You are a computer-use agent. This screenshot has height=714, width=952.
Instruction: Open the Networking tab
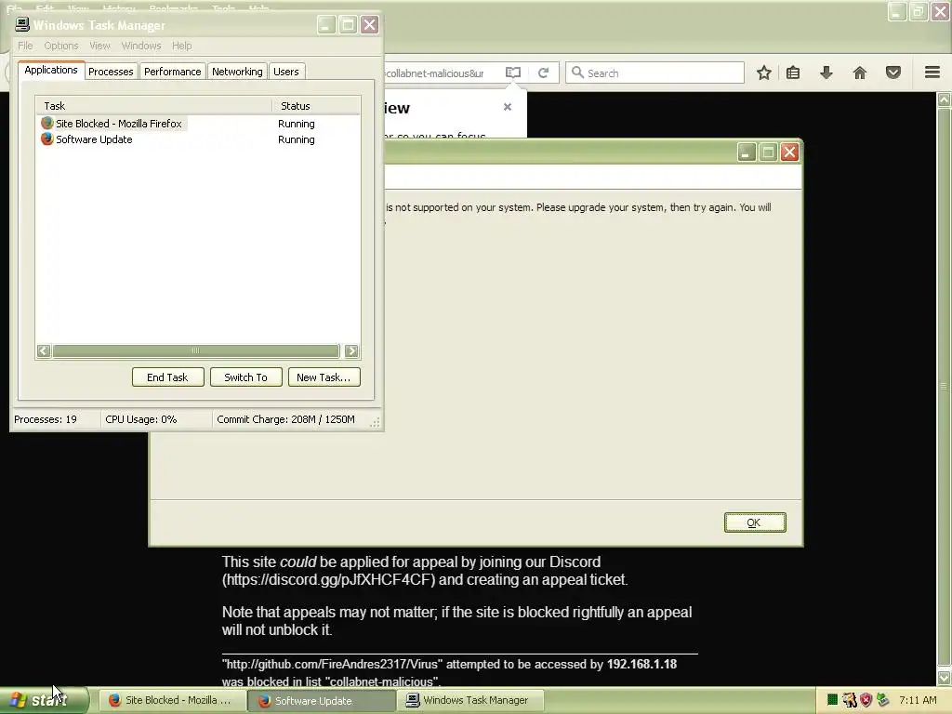click(x=237, y=72)
